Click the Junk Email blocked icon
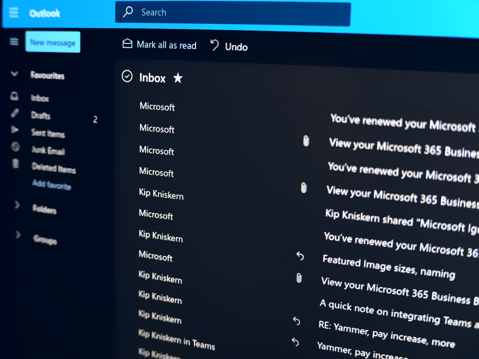 [15, 147]
